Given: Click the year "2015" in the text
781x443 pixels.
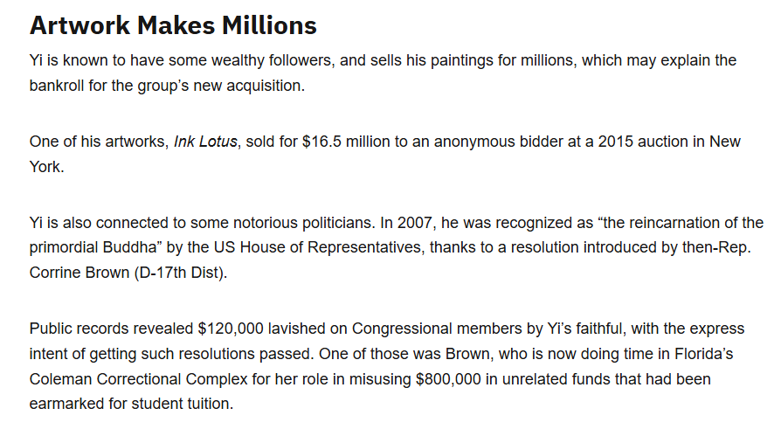Looking at the screenshot, I should 618,142.
